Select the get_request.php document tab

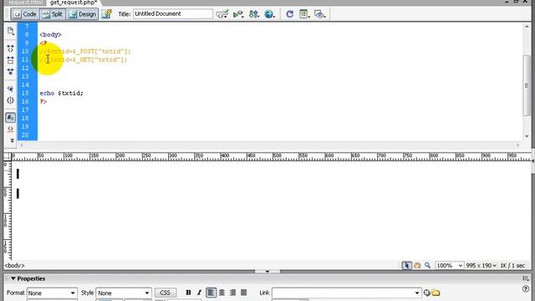[x=74, y=3]
